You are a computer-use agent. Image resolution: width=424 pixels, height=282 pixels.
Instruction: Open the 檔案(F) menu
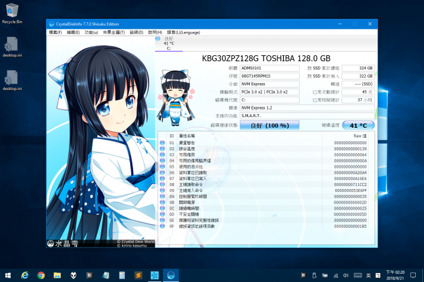(x=55, y=32)
